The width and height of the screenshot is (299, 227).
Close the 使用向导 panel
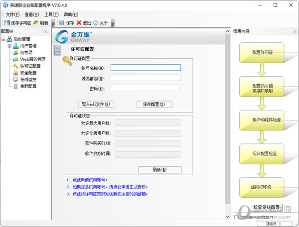tap(295, 32)
